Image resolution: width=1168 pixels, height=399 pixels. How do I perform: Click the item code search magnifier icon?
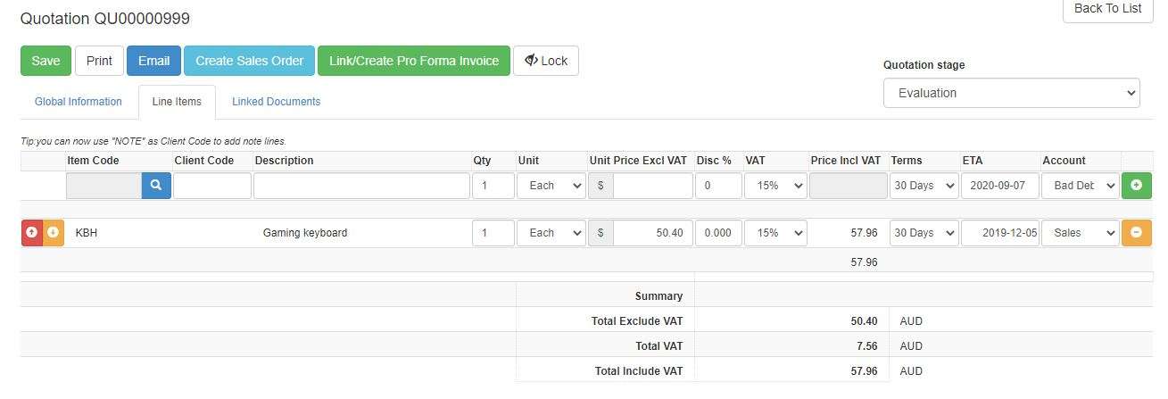pyautogui.click(x=156, y=186)
